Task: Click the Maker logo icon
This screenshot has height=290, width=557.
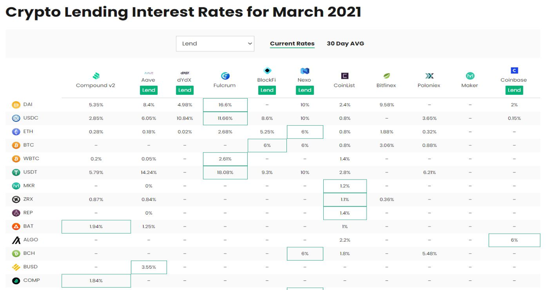Action: 470,76
